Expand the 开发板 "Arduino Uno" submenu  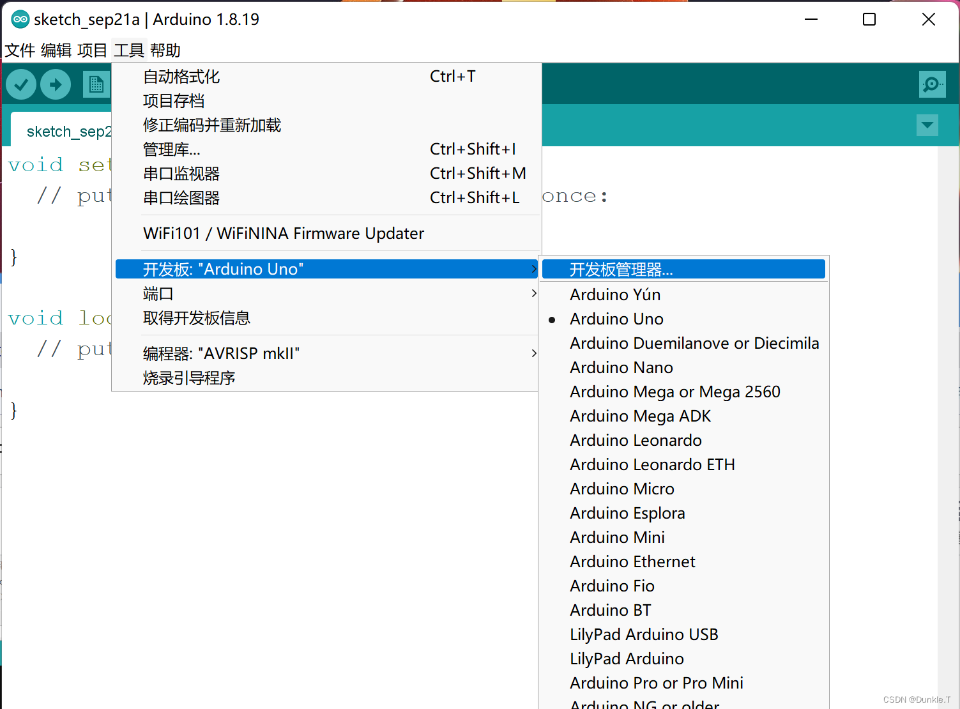coord(327,269)
